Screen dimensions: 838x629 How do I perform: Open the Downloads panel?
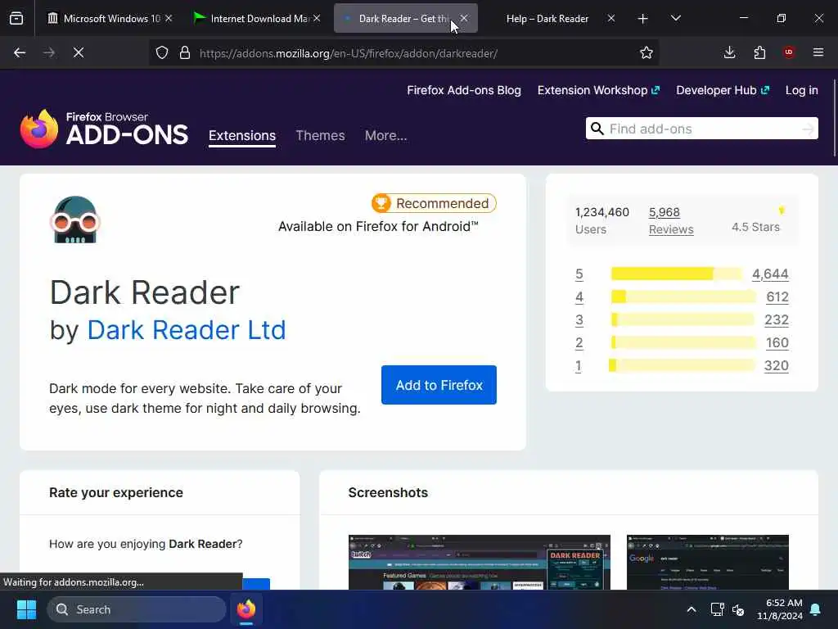click(729, 52)
